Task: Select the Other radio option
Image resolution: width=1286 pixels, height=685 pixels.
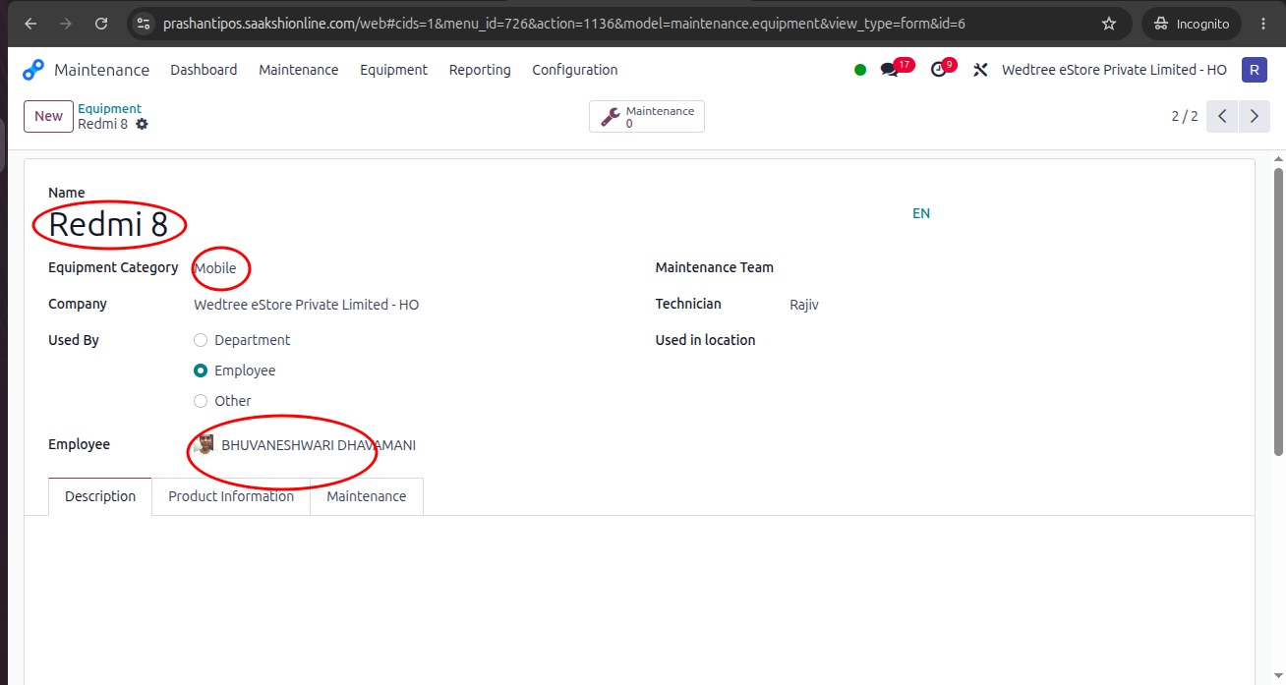Action: pos(201,401)
